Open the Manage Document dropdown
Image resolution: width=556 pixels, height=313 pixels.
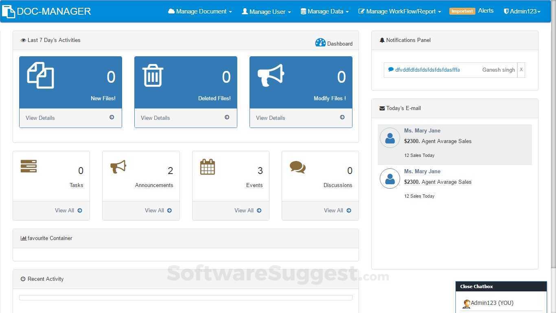pyautogui.click(x=199, y=11)
